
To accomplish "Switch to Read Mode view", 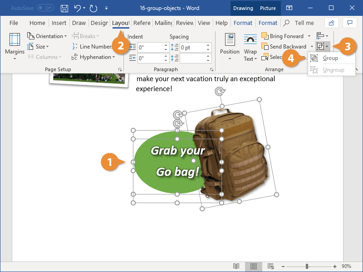I will click(x=236, y=267).
